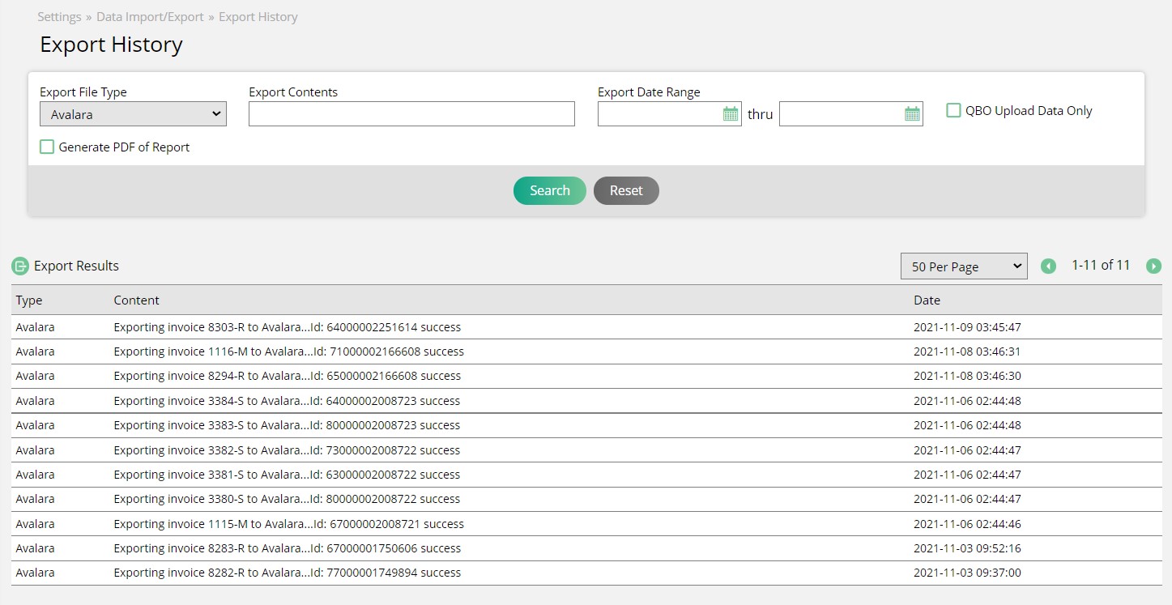Open Data Import/Export breadcrumb link

150,17
